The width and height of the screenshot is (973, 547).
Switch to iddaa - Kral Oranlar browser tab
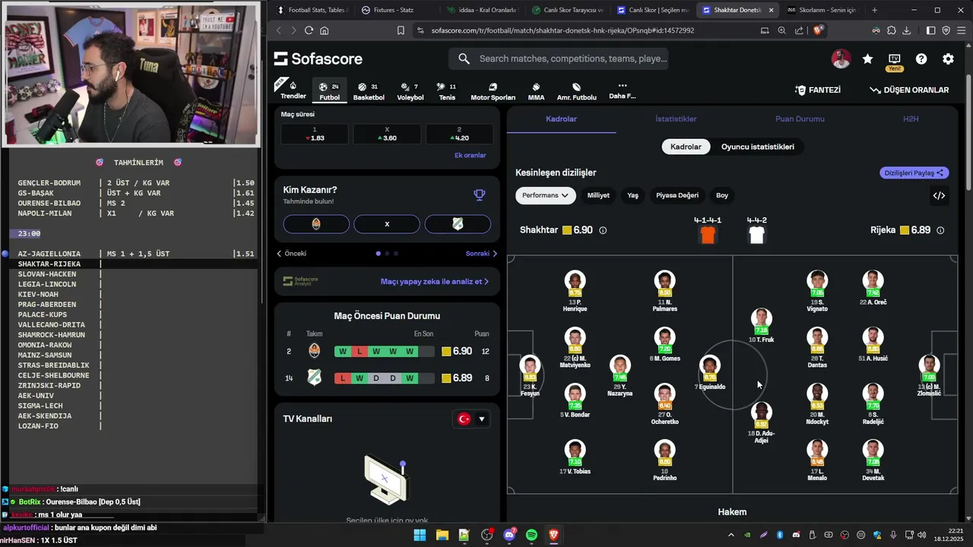pyautogui.click(x=481, y=10)
